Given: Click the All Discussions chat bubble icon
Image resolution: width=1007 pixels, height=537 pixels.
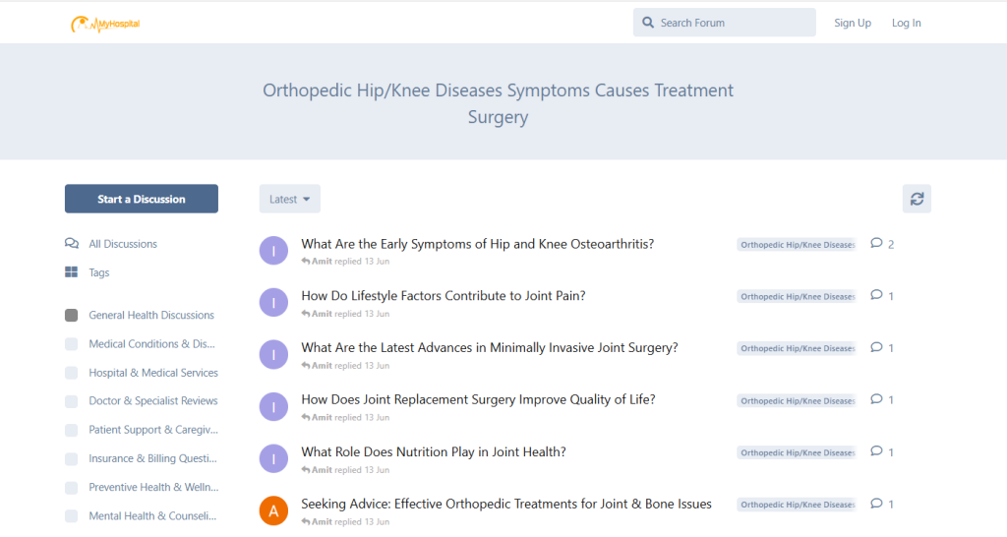Looking at the screenshot, I should 72,244.
